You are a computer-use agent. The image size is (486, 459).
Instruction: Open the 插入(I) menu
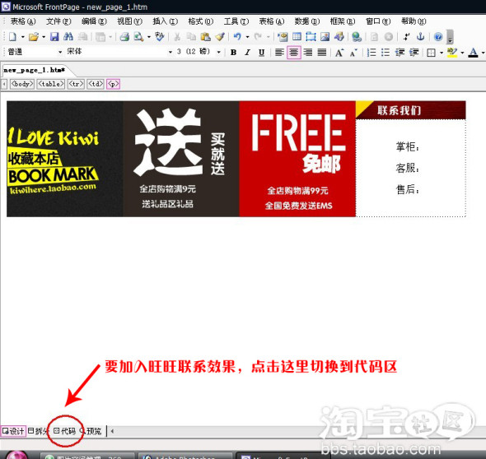pos(166,21)
